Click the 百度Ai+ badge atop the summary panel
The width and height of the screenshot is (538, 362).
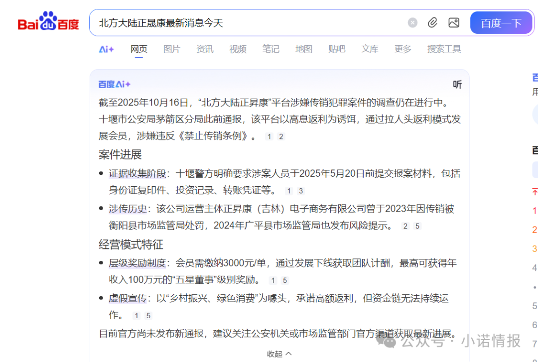[115, 84]
